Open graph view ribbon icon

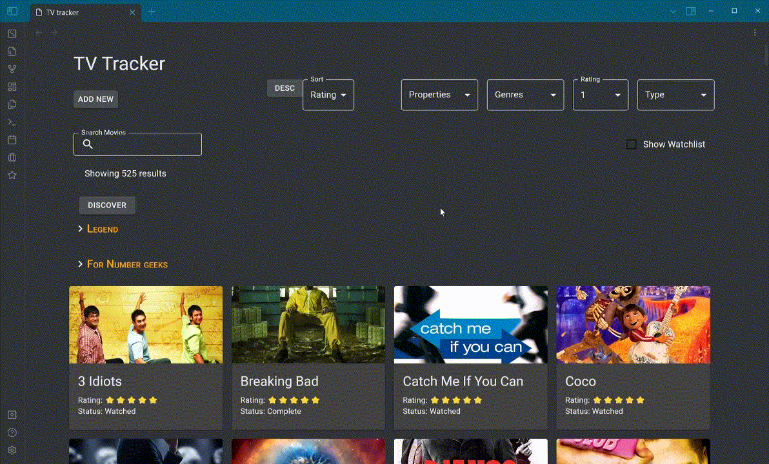coord(12,69)
